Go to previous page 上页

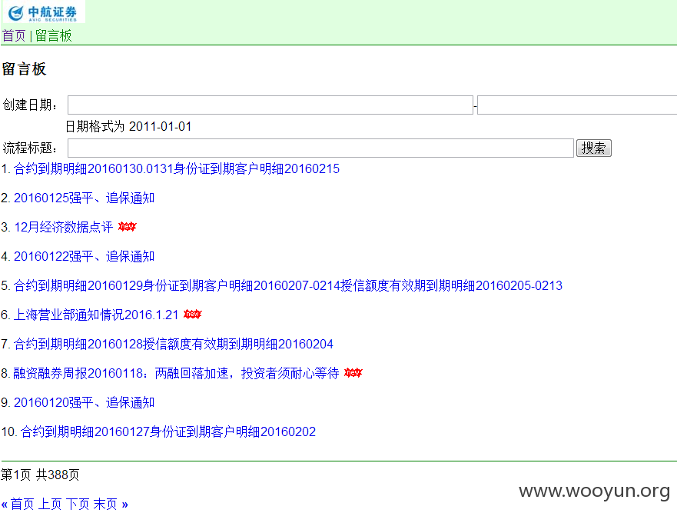(50, 504)
